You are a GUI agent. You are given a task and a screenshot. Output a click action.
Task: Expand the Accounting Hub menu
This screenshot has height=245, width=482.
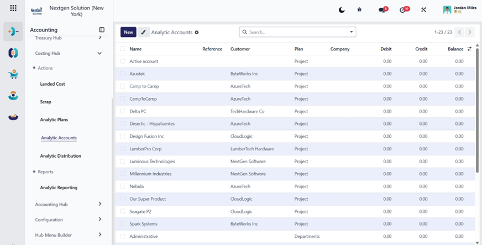[68, 204]
